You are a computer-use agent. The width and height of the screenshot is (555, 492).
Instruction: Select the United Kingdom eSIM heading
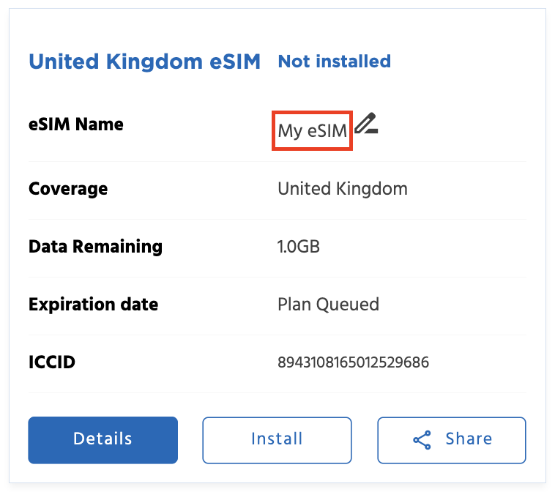(x=144, y=61)
